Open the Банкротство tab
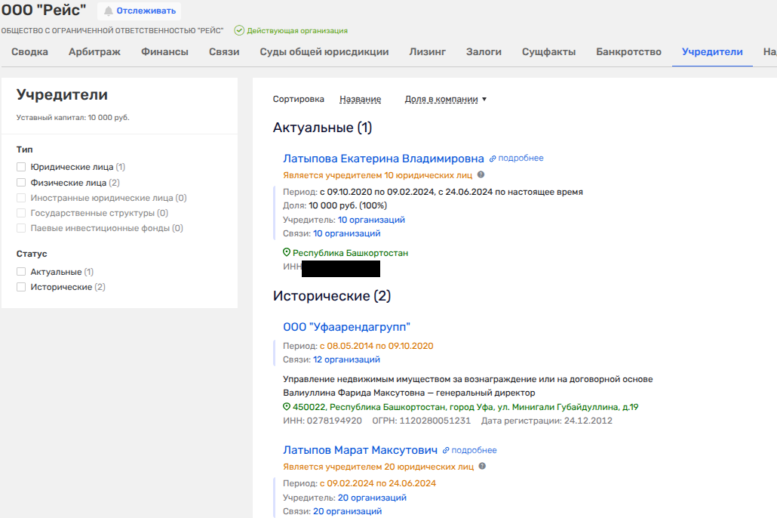Image resolution: width=777 pixels, height=518 pixels. (x=628, y=52)
